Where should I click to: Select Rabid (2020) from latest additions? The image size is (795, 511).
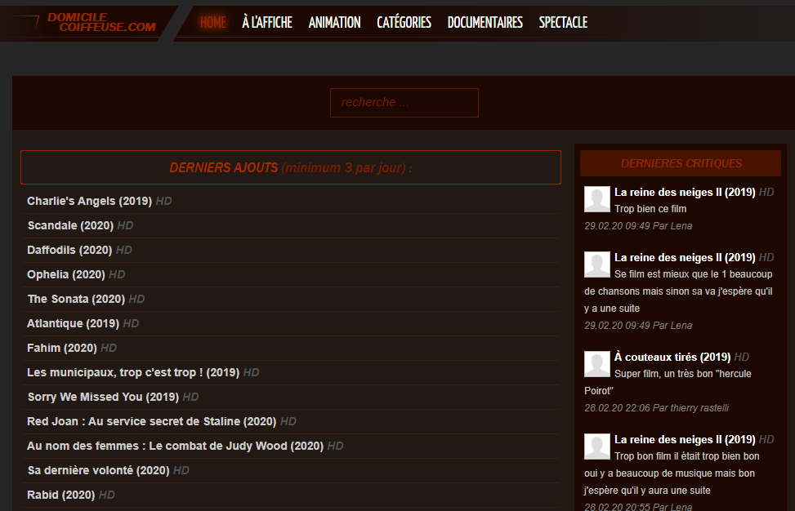[60, 495]
